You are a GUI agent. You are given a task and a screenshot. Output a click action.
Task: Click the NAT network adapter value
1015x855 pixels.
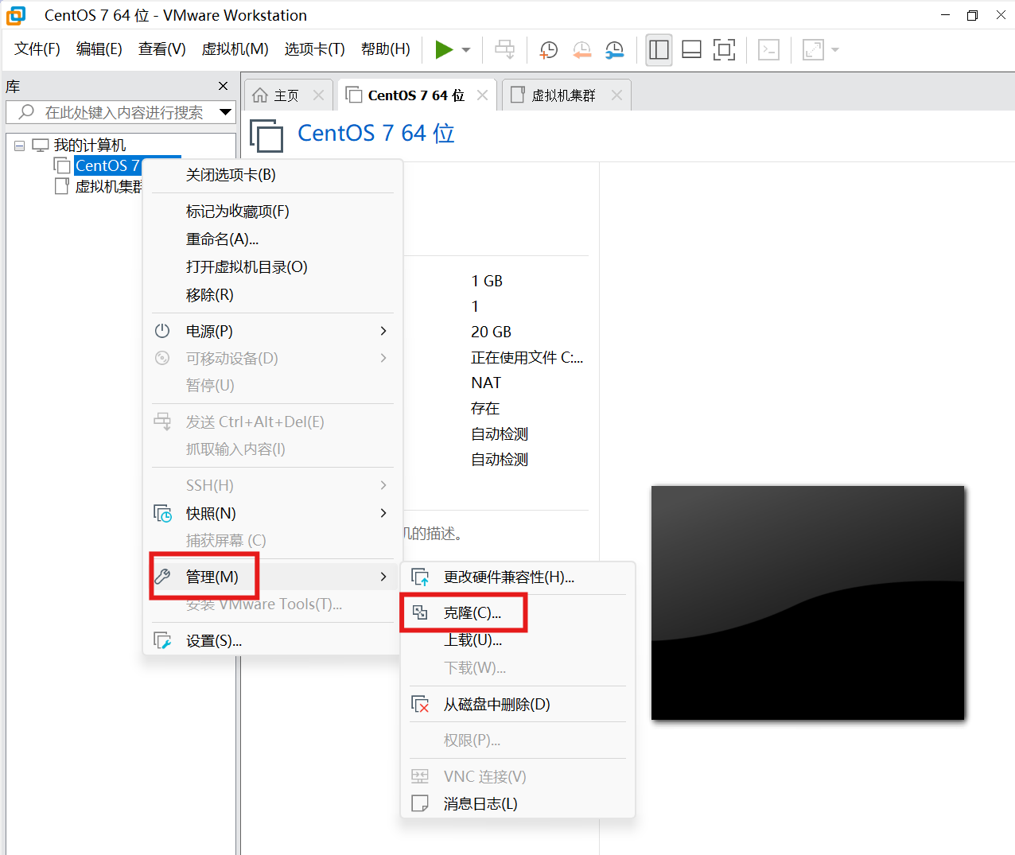[486, 383]
